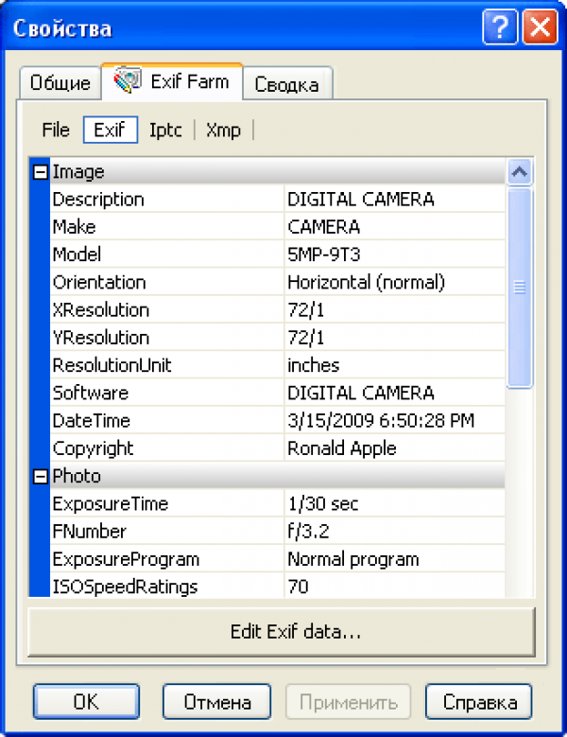Select the ISOSpeedRatings property label

click(x=125, y=588)
